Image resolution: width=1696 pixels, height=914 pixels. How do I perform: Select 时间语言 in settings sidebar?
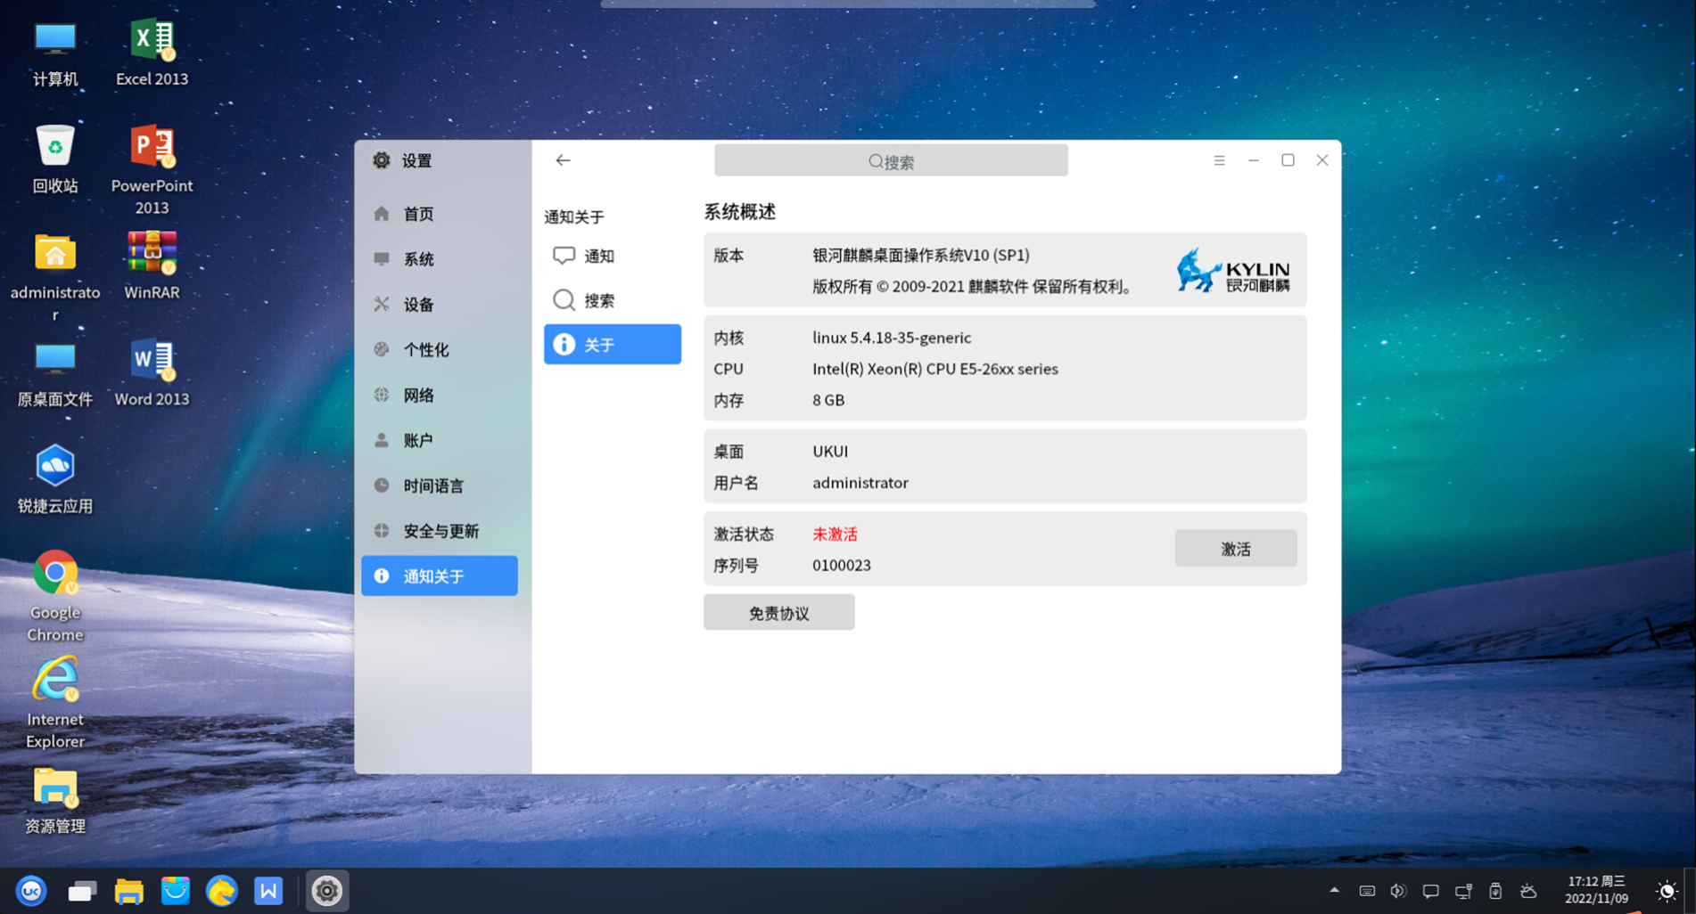[x=440, y=486]
